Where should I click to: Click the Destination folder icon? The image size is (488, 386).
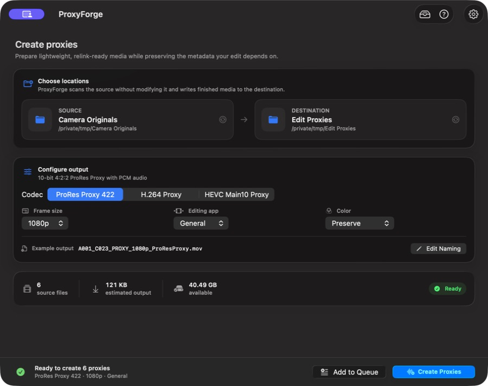pyautogui.click(x=273, y=119)
